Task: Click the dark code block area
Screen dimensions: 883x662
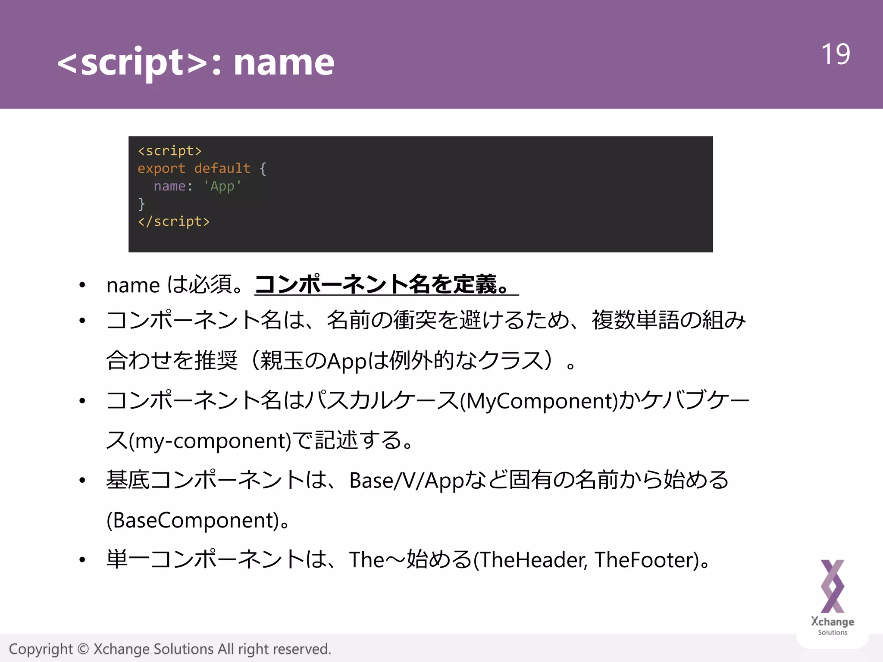Action: (x=420, y=194)
